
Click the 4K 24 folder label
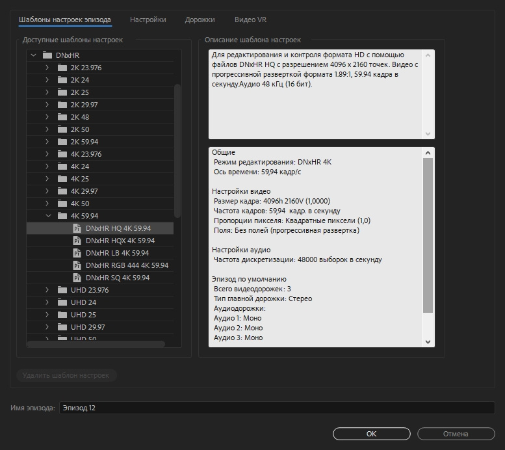coord(80,166)
